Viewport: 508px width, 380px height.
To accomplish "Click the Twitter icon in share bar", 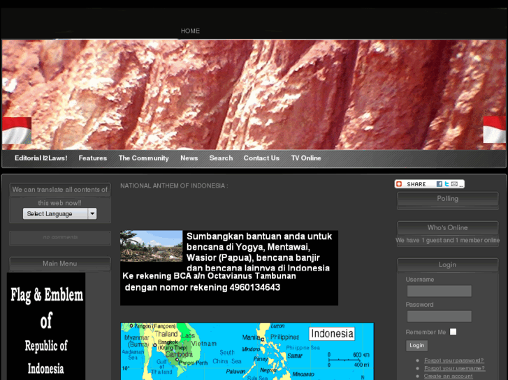I will point(447,184).
